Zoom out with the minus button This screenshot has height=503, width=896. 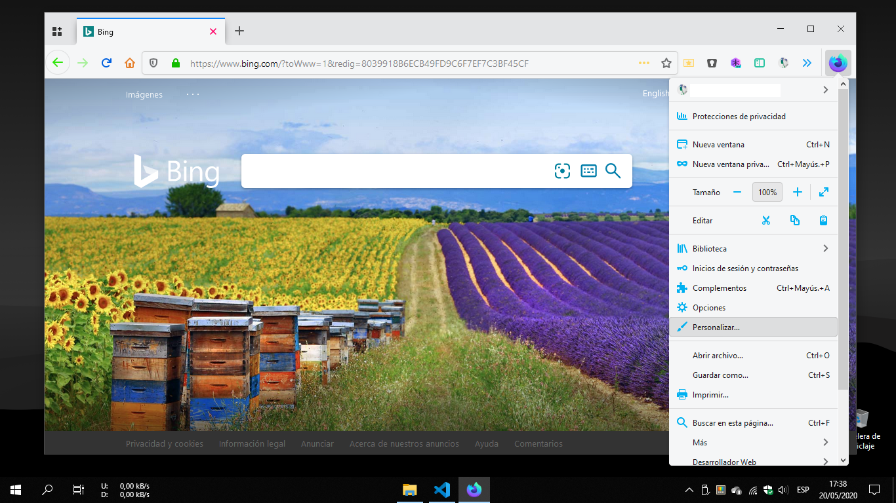point(737,193)
